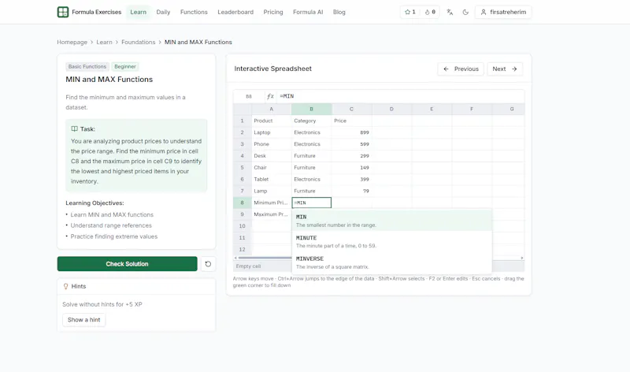Select column D header

(x=391, y=109)
